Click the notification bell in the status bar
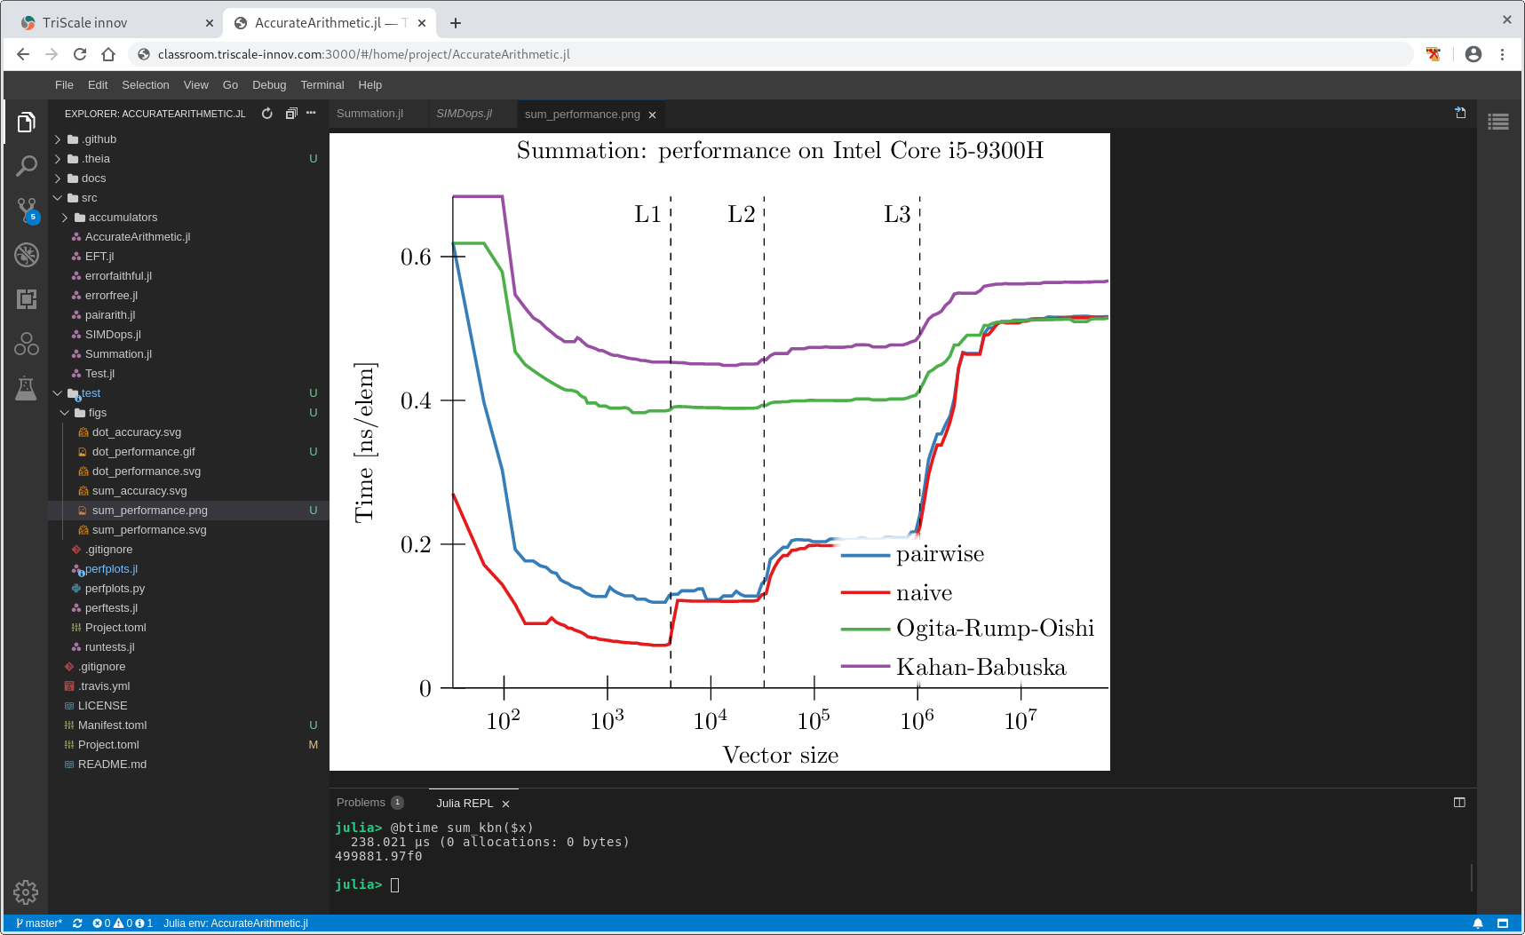Image resolution: width=1525 pixels, height=935 pixels. [1478, 923]
